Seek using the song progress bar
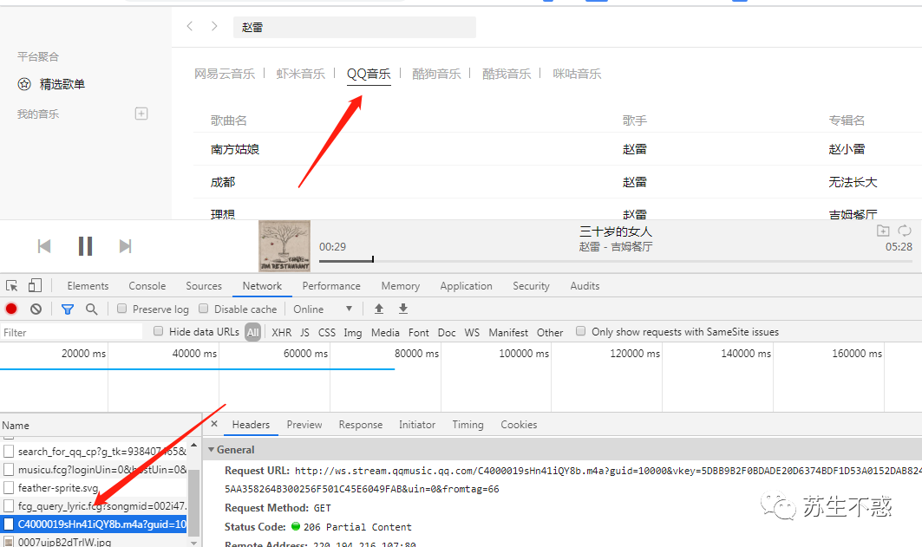The image size is (922, 547). pyautogui.click(x=616, y=261)
